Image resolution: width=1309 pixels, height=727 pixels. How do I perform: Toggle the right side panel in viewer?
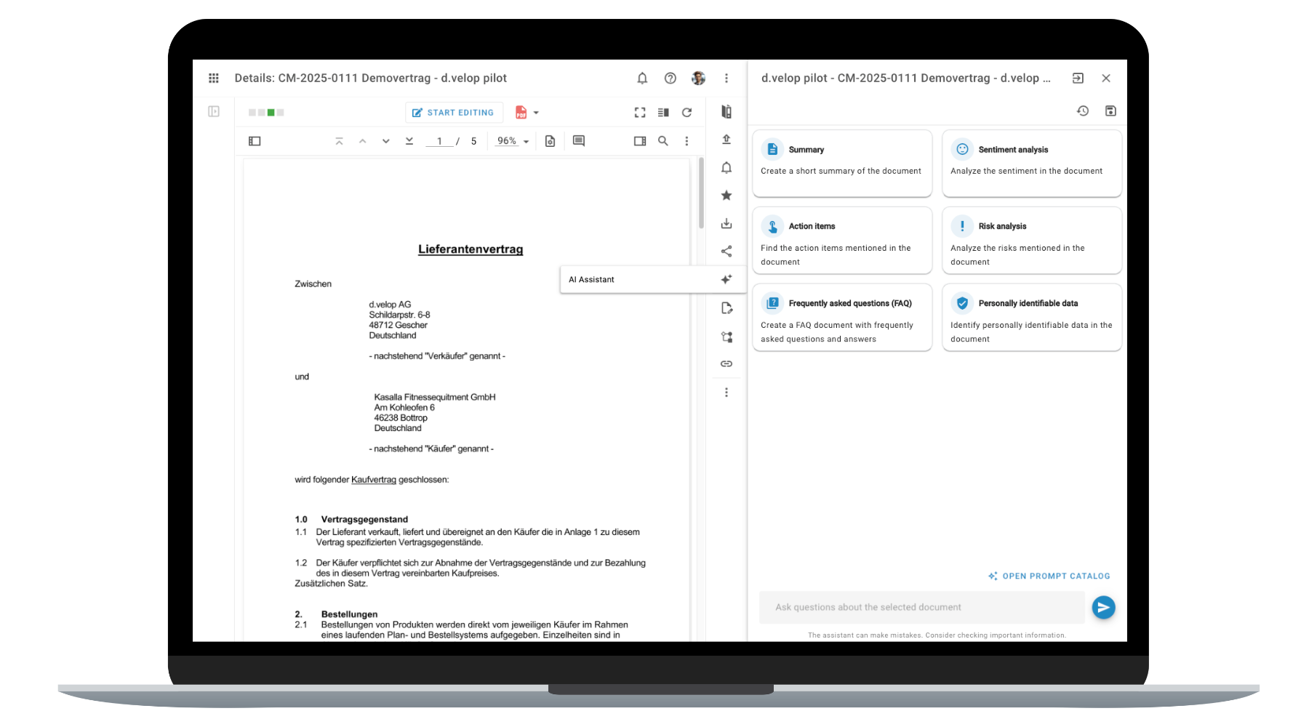coord(640,141)
